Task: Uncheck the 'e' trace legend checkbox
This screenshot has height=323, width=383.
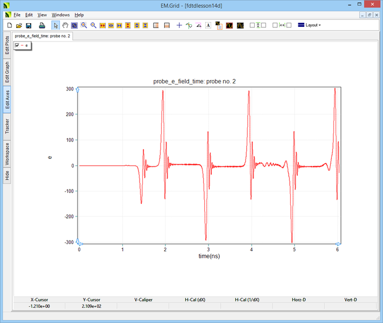Action: [x=18, y=46]
